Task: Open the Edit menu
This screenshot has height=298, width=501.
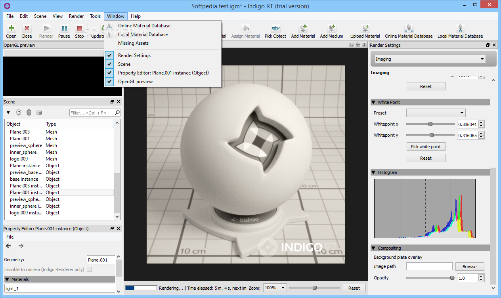Action: tap(24, 16)
